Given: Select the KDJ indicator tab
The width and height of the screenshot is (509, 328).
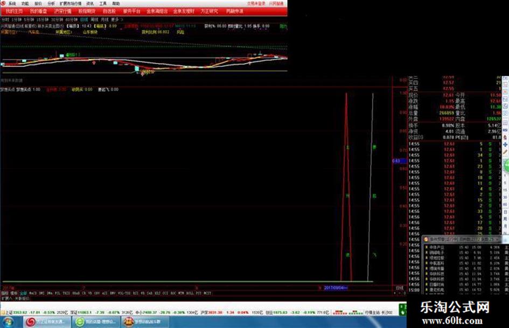Looking at the screenshot, I should (157, 293).
